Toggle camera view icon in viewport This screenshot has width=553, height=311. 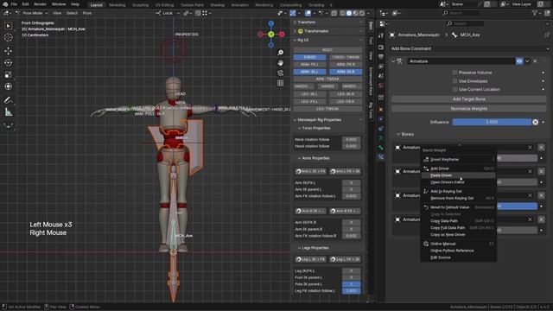click(x=280, y=73)
